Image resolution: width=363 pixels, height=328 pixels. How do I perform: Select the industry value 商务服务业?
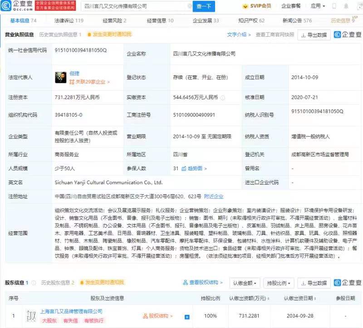click(67, 154)
